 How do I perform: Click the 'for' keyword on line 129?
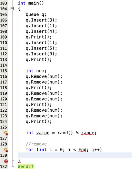coord(30,150)
